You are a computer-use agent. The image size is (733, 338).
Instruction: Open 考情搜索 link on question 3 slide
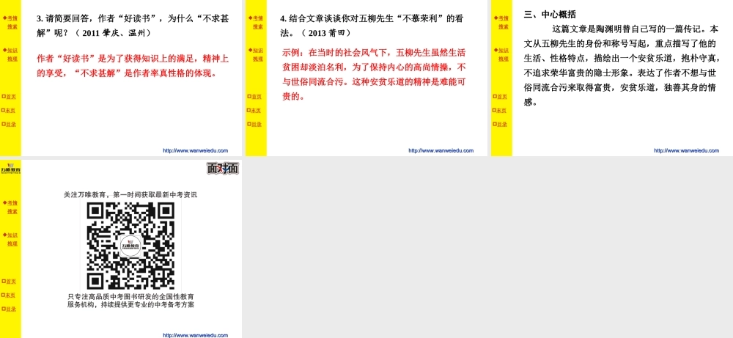[12, 23]
